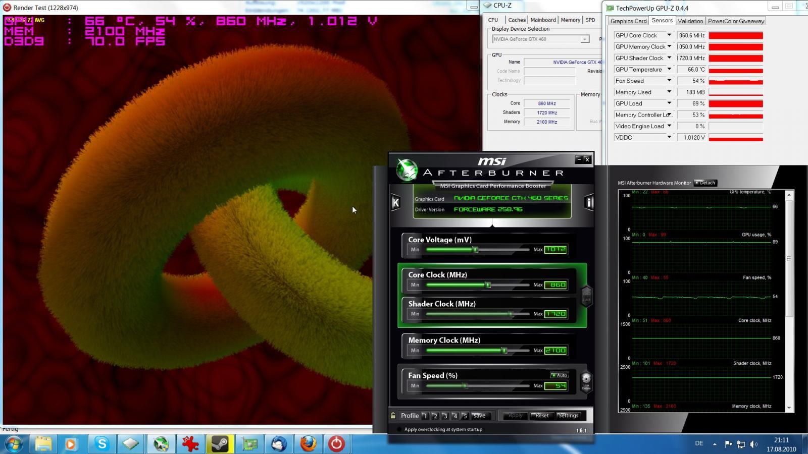Switch to the Graphics Card tab in GPU-Z

[x=628, y=21]
